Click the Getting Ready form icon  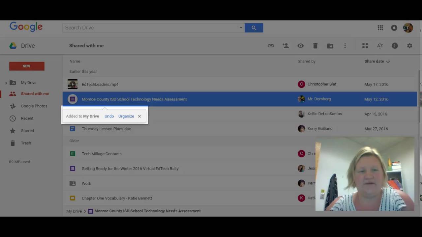[73, 169]
